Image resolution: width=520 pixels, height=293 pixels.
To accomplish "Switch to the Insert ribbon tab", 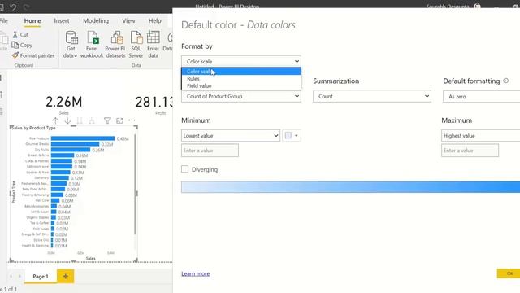I will tap(62, 20).
